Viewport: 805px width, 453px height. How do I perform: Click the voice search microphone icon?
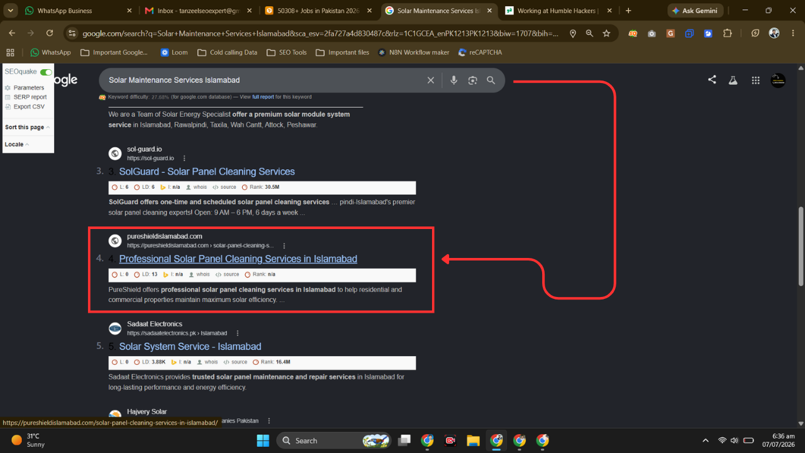coord(453,81)
